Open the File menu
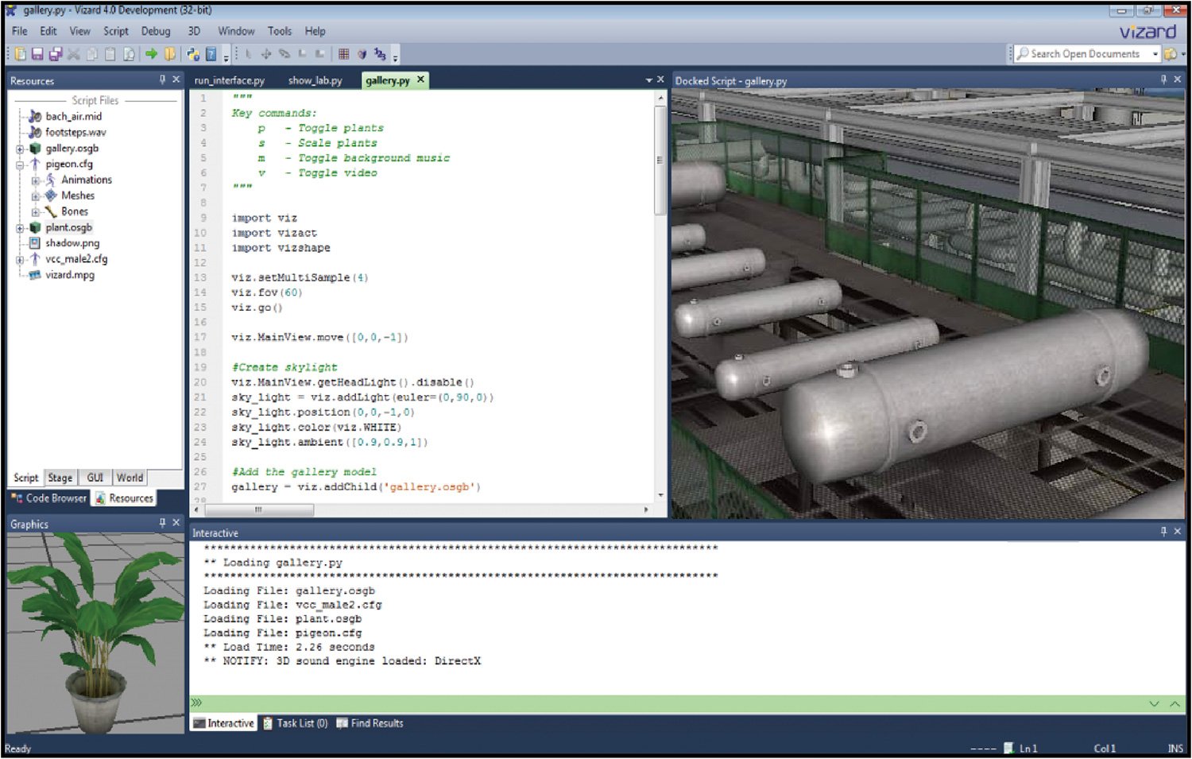1192x759 pixels. (20, 31)
